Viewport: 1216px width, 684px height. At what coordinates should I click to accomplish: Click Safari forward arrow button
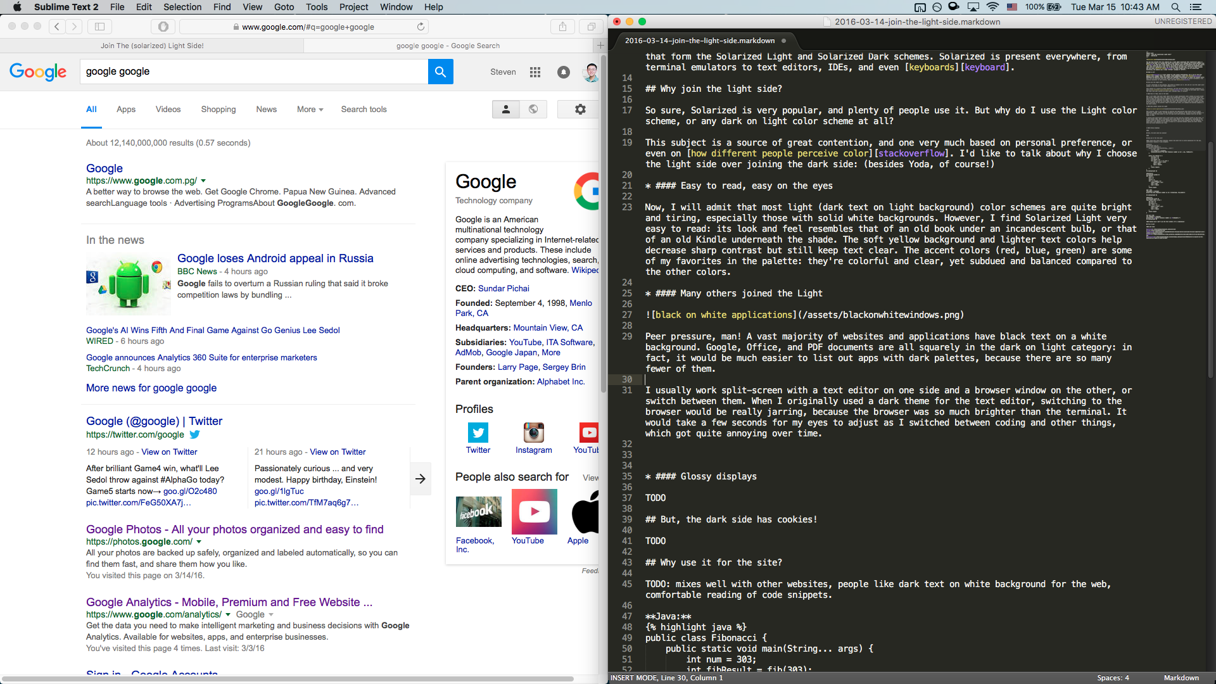[74, 27]
